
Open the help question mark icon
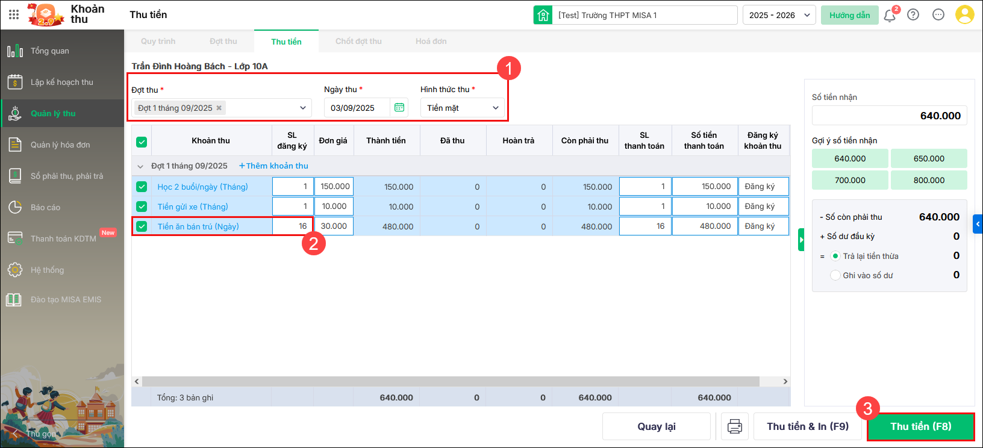[913, 15]
